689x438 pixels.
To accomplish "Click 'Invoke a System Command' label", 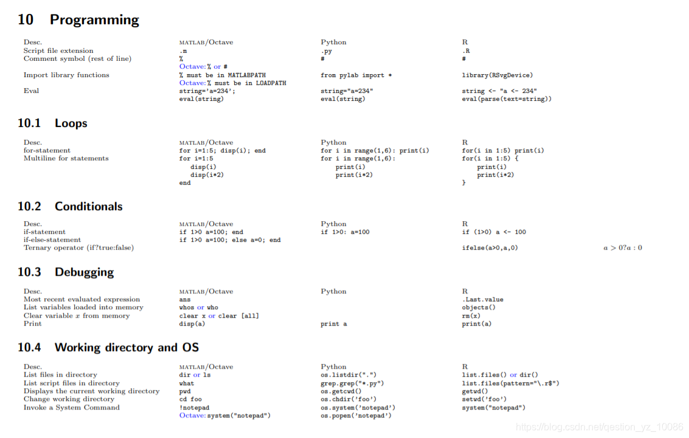I will (72, 407).
